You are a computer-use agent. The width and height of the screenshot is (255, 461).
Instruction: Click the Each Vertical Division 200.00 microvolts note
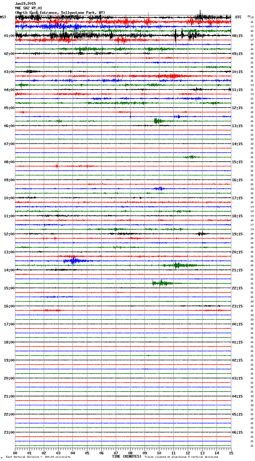(x=38, y=457)
